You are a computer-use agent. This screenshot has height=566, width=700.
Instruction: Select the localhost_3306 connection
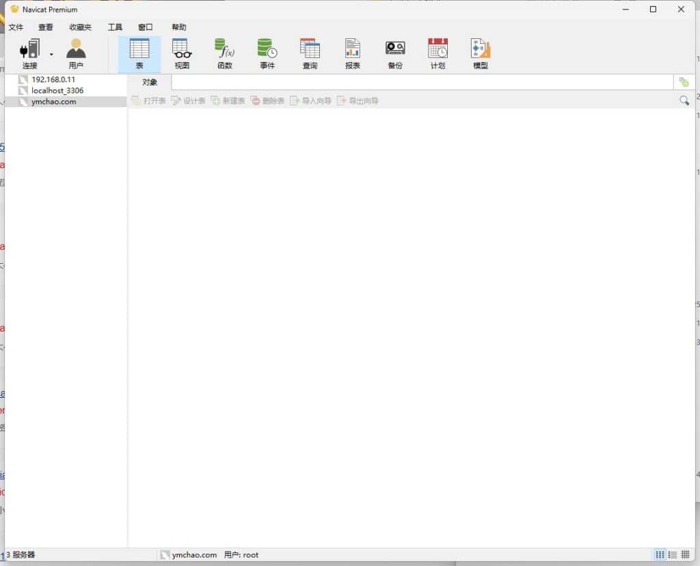tap(57, 90)
